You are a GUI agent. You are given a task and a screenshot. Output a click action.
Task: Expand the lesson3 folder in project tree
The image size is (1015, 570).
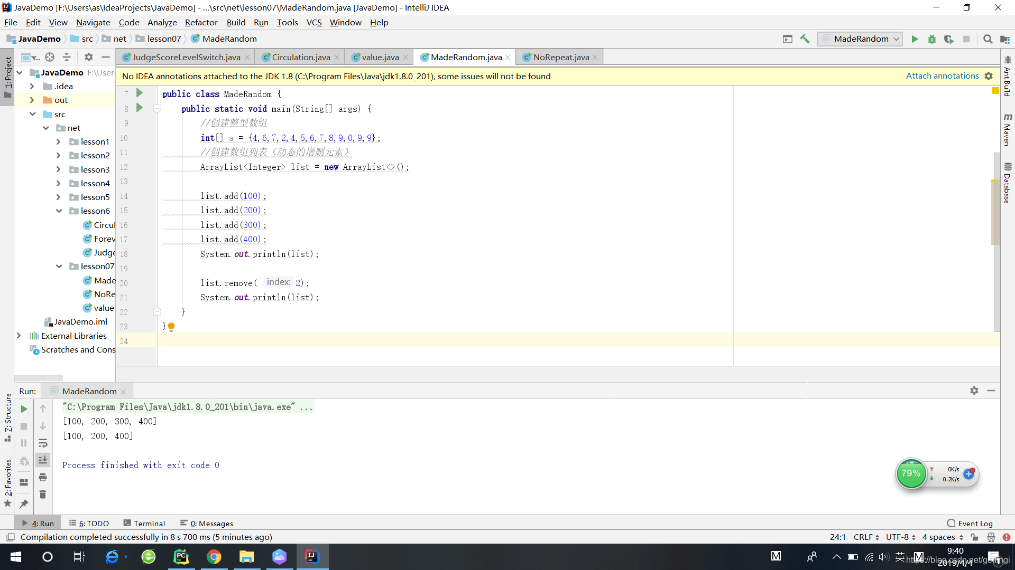point(58,169)
